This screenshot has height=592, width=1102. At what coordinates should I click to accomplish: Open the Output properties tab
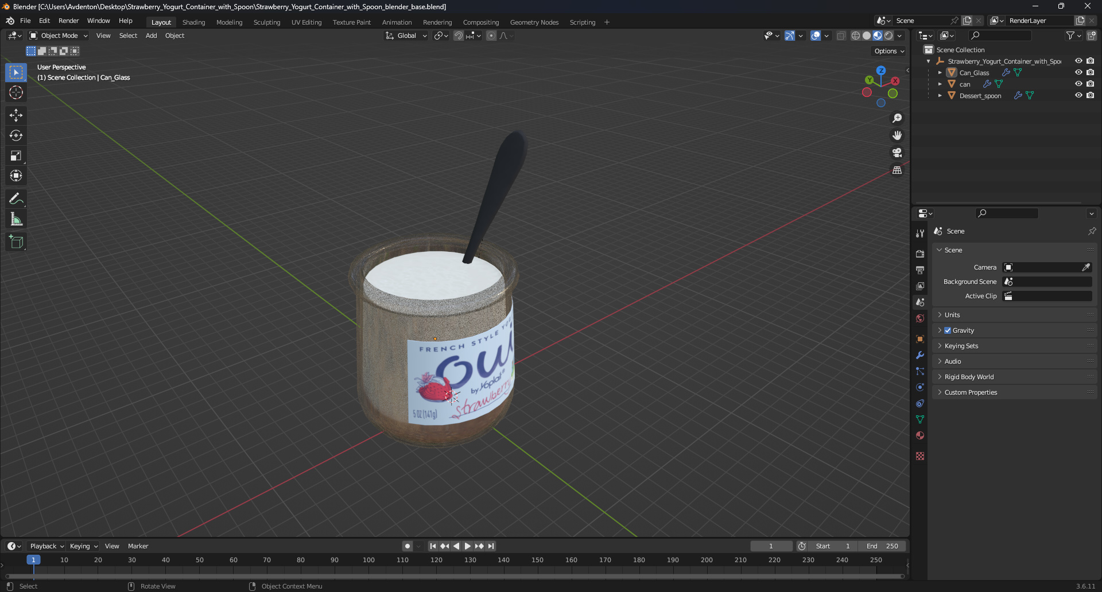920,270
